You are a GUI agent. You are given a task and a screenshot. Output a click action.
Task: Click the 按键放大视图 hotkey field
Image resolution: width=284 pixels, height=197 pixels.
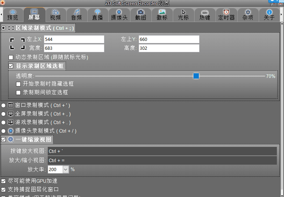pos(162,151)
